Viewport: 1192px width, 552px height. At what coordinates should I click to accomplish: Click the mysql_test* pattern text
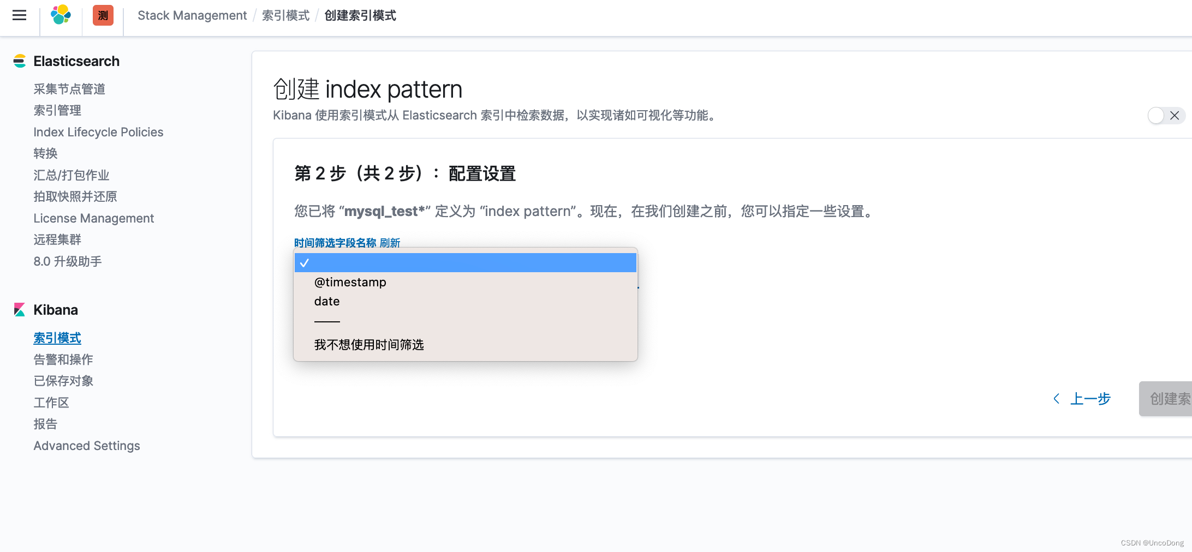point(385,211)
